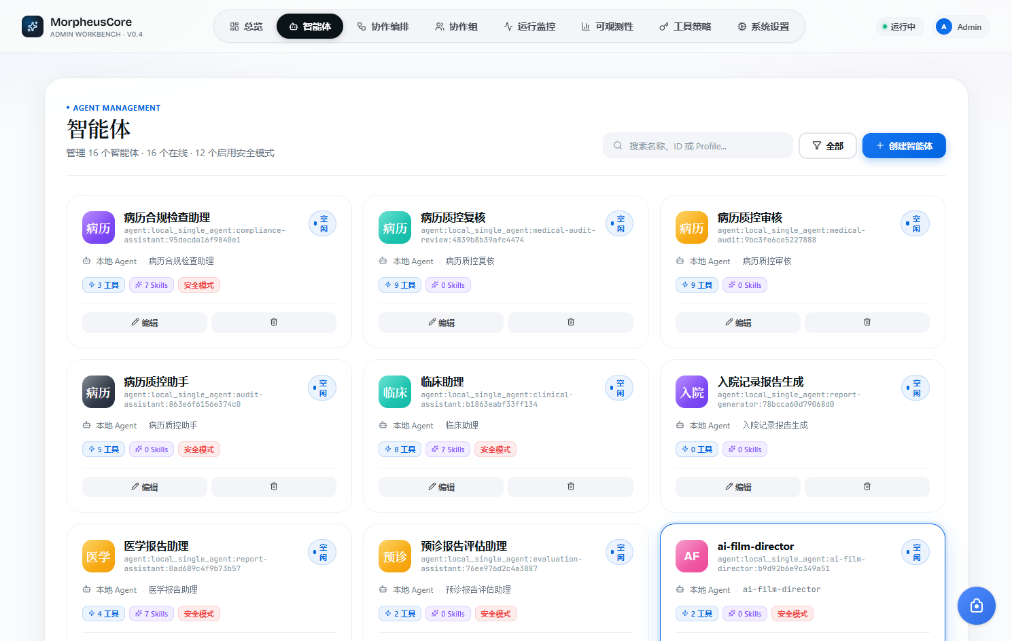Viewport: 1012px width, 641px height.
Task: Open the 运行监控 tab
Action: coord(529,26)
